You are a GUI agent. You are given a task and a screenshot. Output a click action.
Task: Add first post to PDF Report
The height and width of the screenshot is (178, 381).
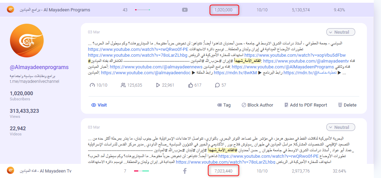pyautogui.click(x=305, y=105)
